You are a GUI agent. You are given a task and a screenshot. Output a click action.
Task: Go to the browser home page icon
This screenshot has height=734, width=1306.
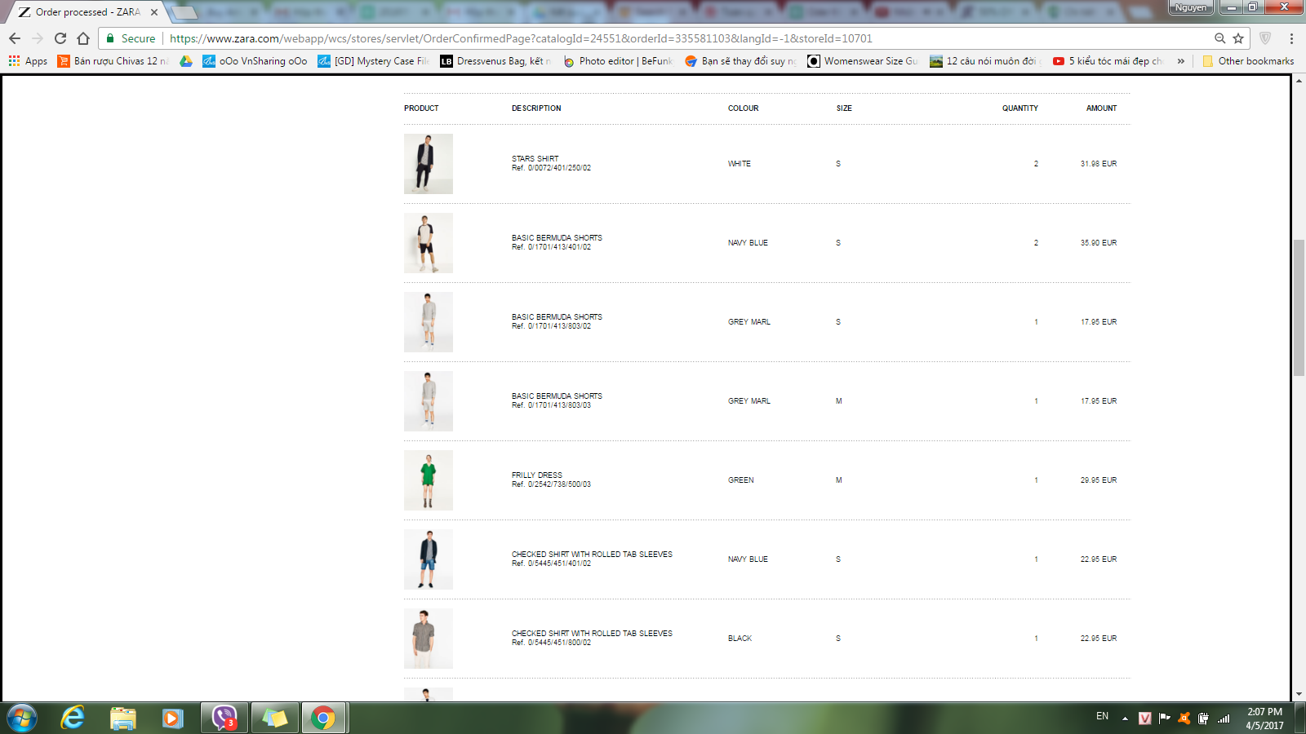[82, 38]
